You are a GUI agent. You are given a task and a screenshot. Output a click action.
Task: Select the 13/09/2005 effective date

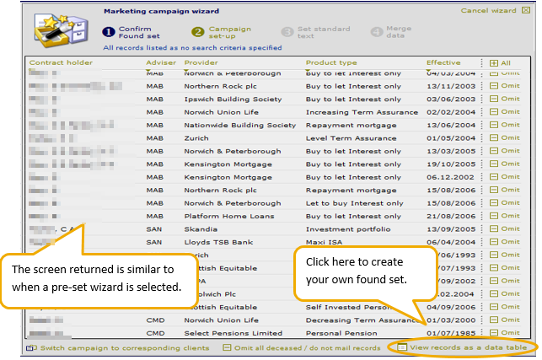(451, 229)
